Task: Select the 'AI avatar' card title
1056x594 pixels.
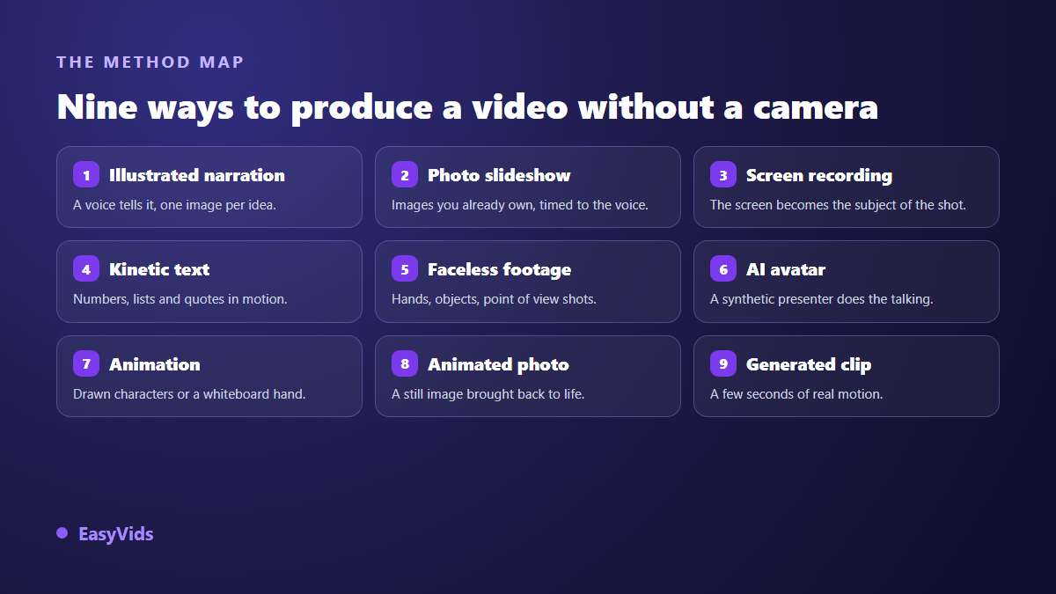Action: 786,269
